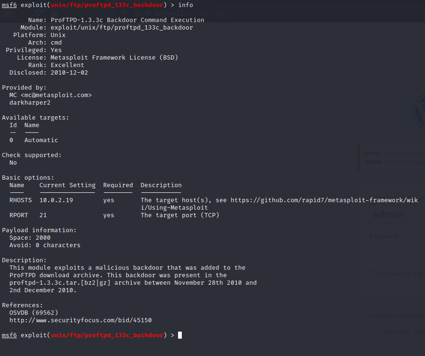
Task: Click the module path 'exploit/unix/ftp/proftpd_133c_backdoor'
Action: click(x=122, y=28)
